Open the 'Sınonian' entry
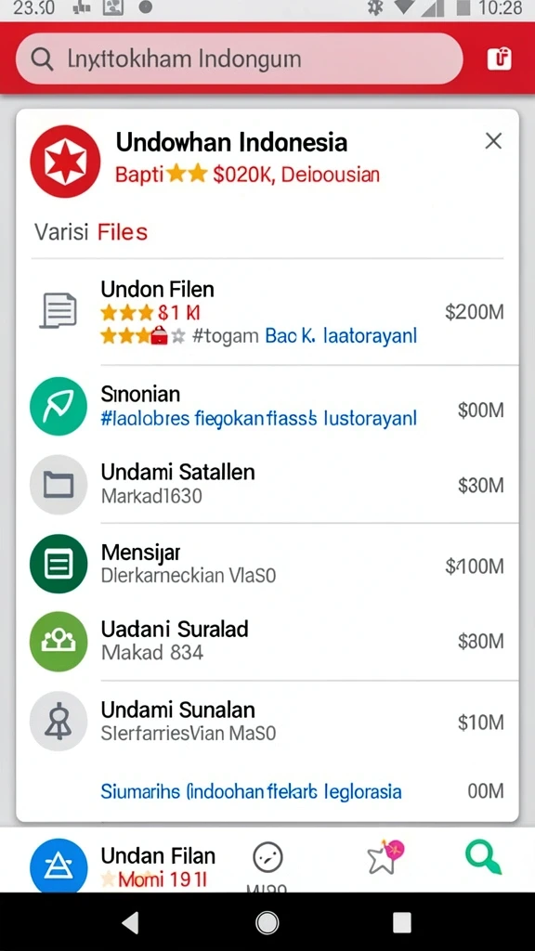This screenshot has height=951, width=535. (x=140, y=394)
